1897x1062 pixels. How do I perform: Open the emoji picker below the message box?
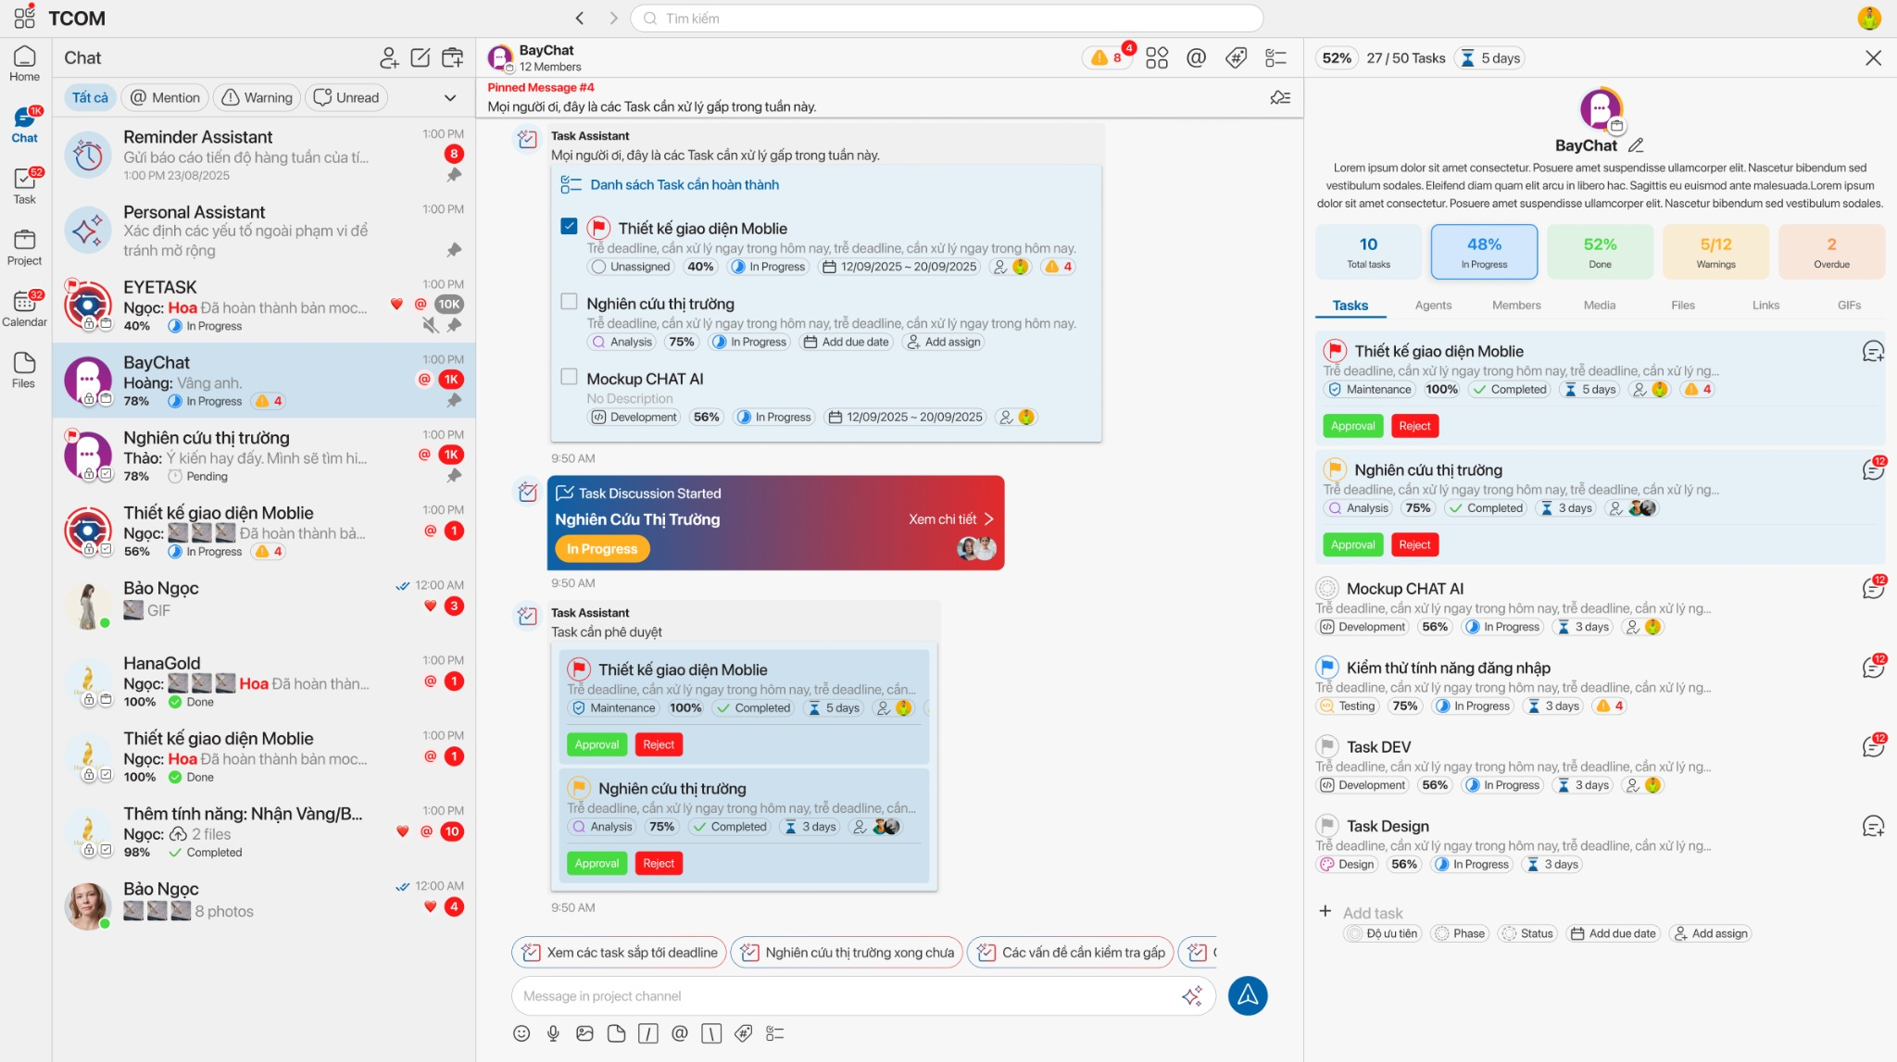[521, 1033]
